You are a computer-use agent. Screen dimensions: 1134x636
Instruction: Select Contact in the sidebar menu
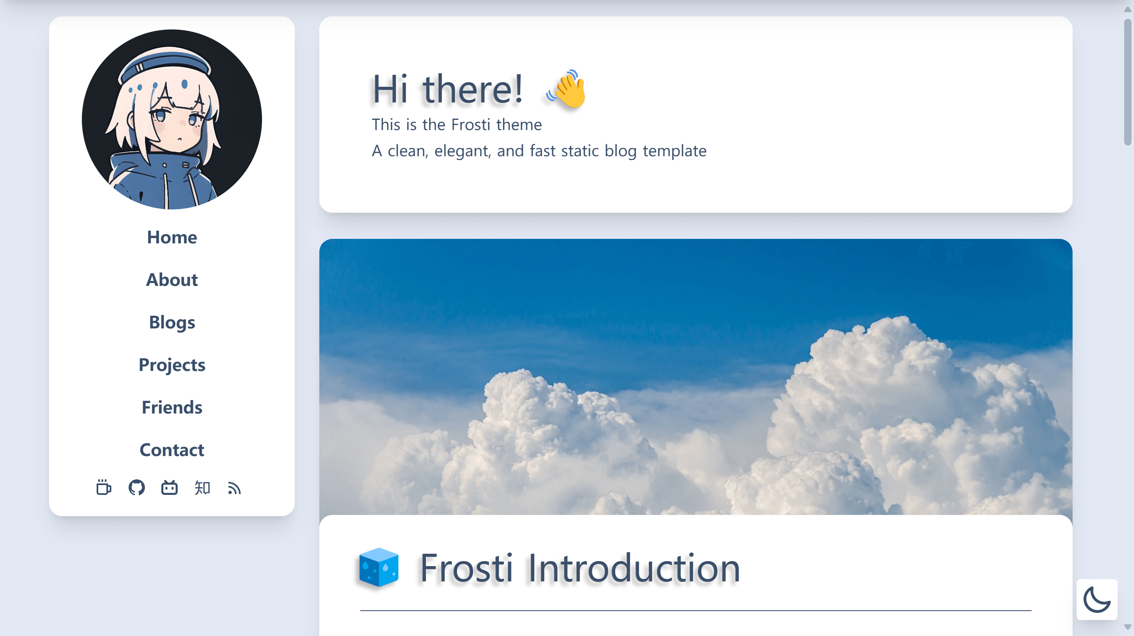pos(172,450)
